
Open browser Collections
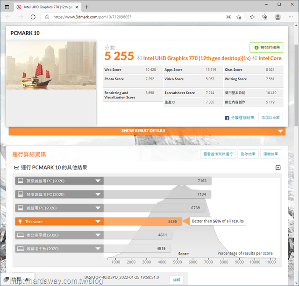tap(265, 17)
